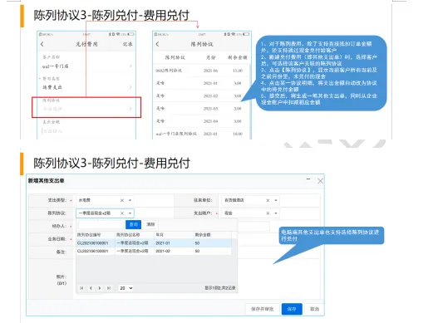The height and width of the screenshot is (323, 433).
Task: Select the wal一专门店陈列协议 row
Action: click(201, 134)
